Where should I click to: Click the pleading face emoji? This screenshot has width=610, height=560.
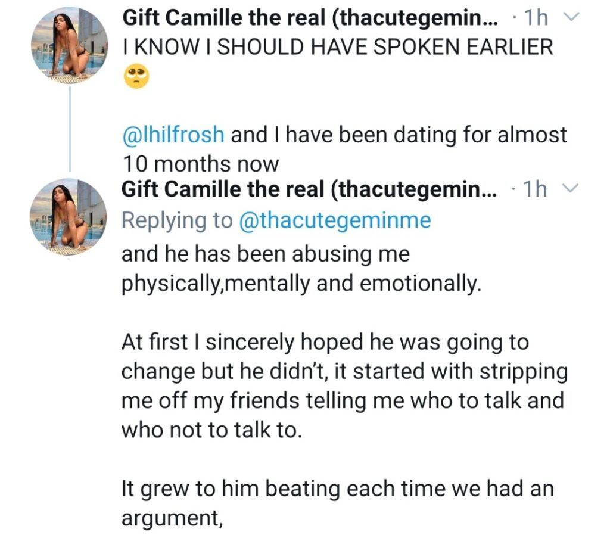[136, 77]
